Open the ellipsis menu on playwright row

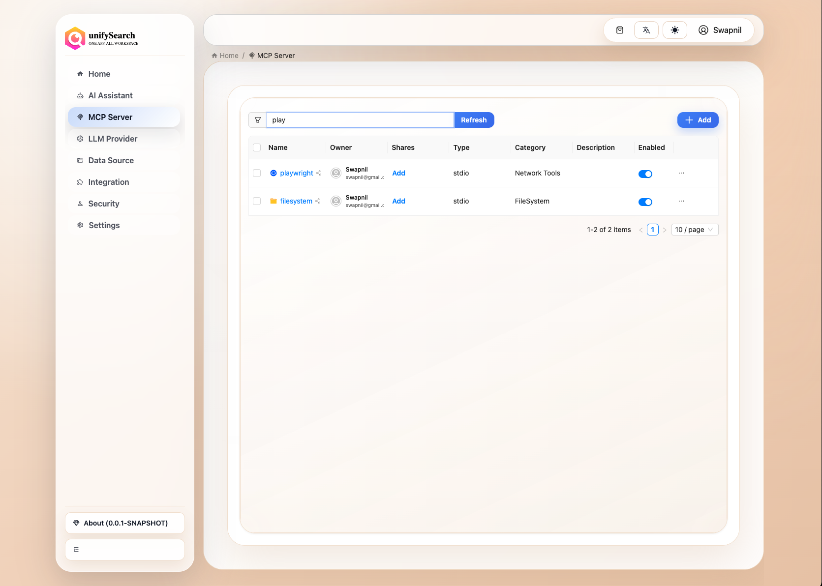click(x=681, y=173)
